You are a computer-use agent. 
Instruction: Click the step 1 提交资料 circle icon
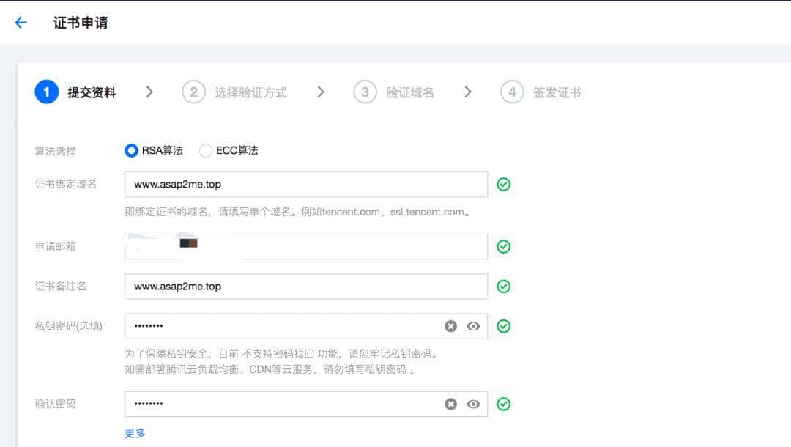pos(46,92)
